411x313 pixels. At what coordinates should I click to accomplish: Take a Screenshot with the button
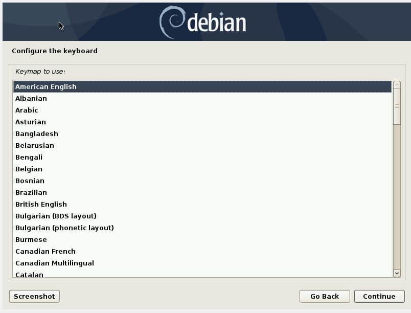tap(34, 296)
